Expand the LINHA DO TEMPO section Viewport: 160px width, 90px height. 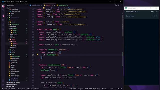(12, 84)
